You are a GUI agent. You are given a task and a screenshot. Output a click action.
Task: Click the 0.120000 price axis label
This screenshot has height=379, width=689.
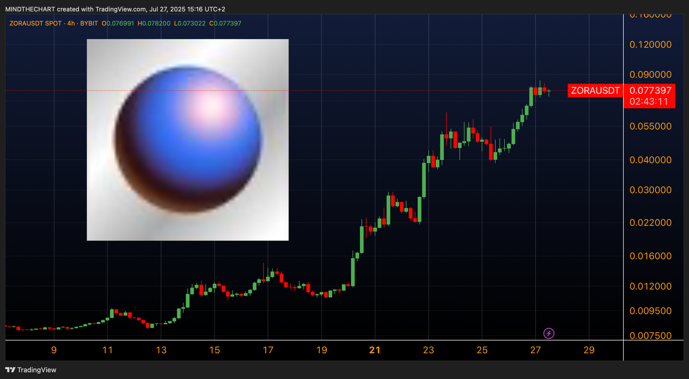tap(650, 45)
